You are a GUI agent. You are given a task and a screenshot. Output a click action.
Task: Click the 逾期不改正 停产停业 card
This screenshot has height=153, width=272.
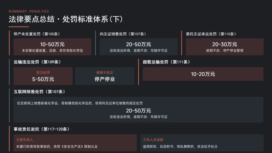105,76
